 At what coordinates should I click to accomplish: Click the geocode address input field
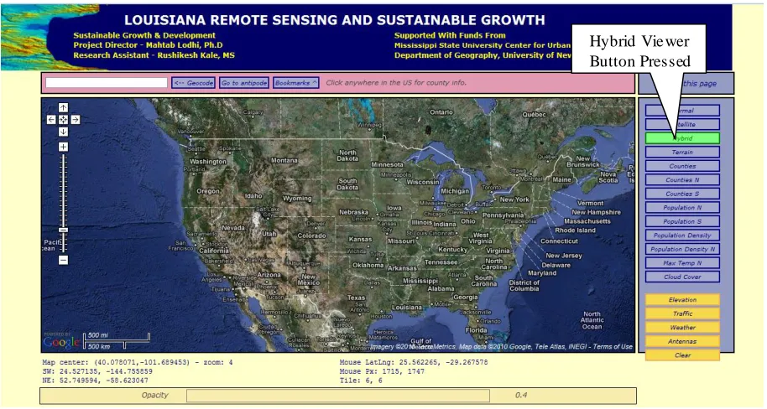107,83
